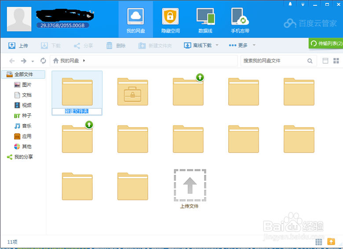Viewport: 343px width, 249px height.
Task: Click the 删除 delete toolbar button
Action: coord(116,45)
